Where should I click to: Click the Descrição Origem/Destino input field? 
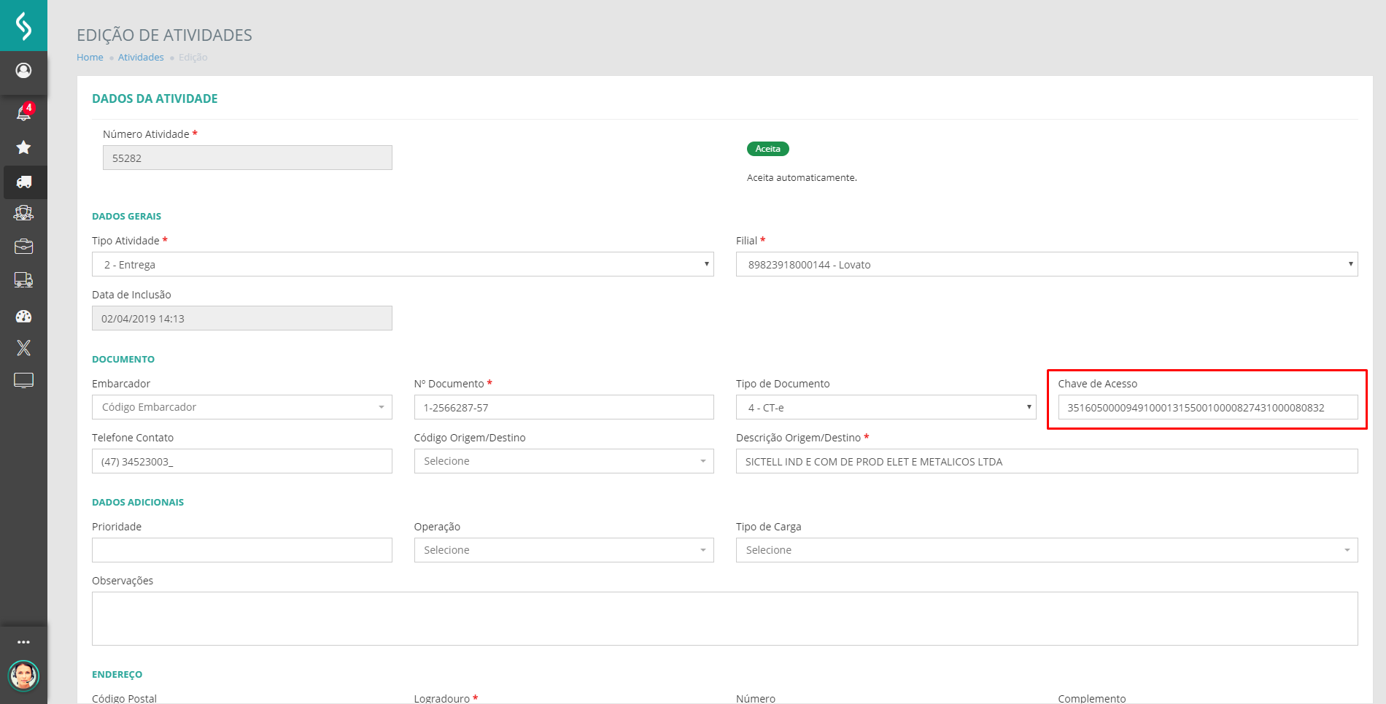[x=1047, y=461]
